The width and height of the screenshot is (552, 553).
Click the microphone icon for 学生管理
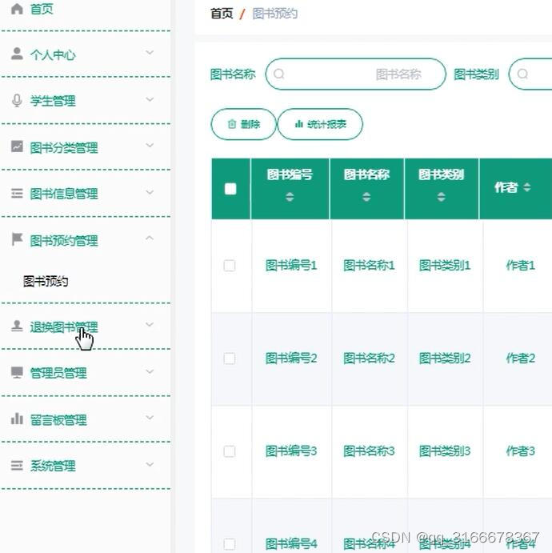(x=17, y=101)
